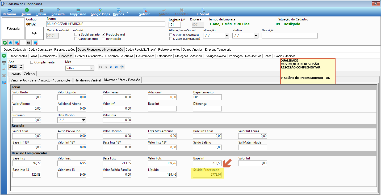Open the Consulta search icon
381x195 pixels.
point(58,10)
